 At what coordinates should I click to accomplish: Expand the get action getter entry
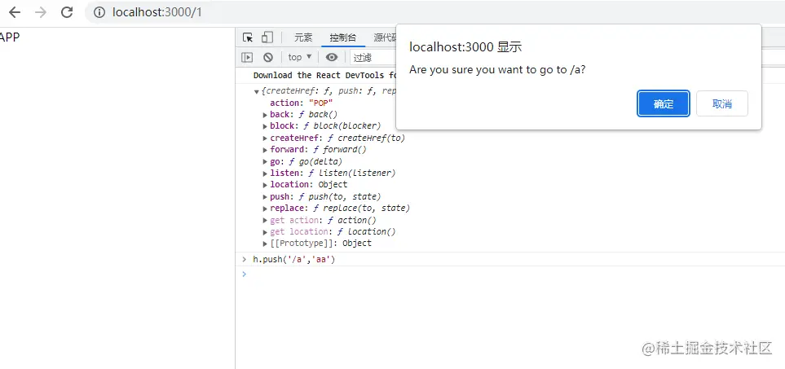266,220
